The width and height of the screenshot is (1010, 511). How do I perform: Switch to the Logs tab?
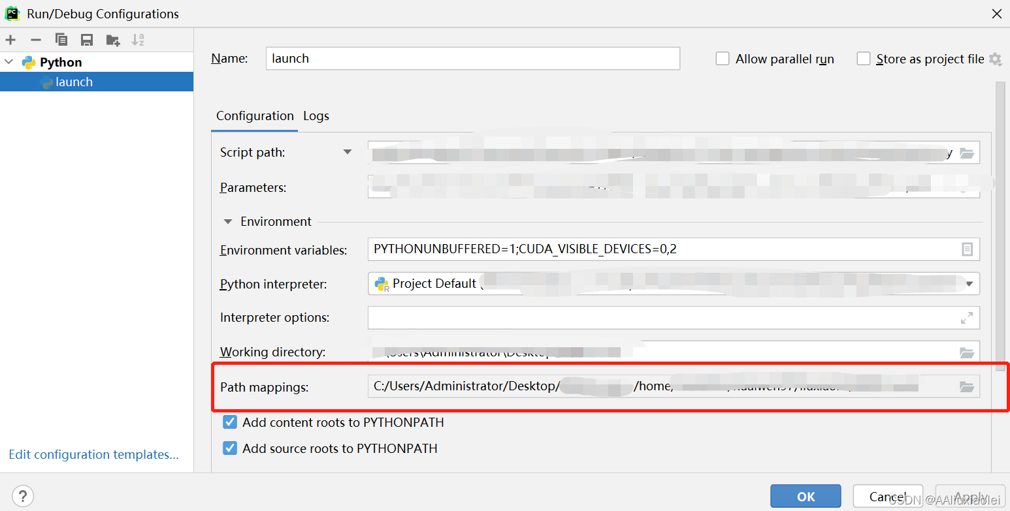click(x=316, y=116)
